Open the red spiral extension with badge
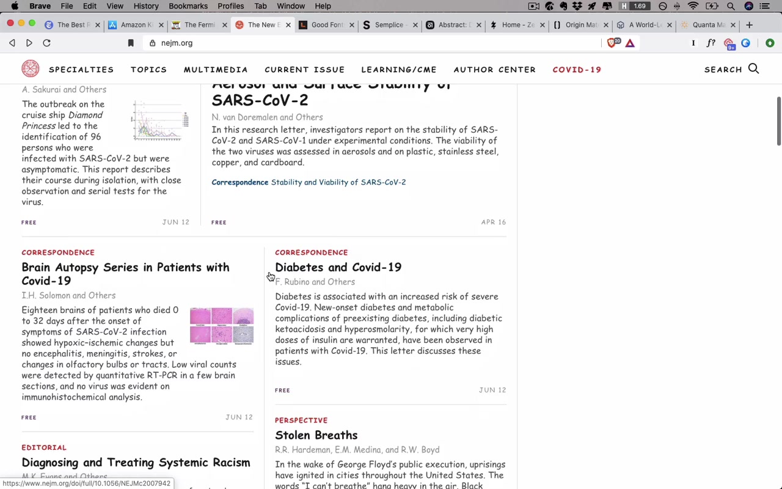782x489 pixels. pos(729,43)
